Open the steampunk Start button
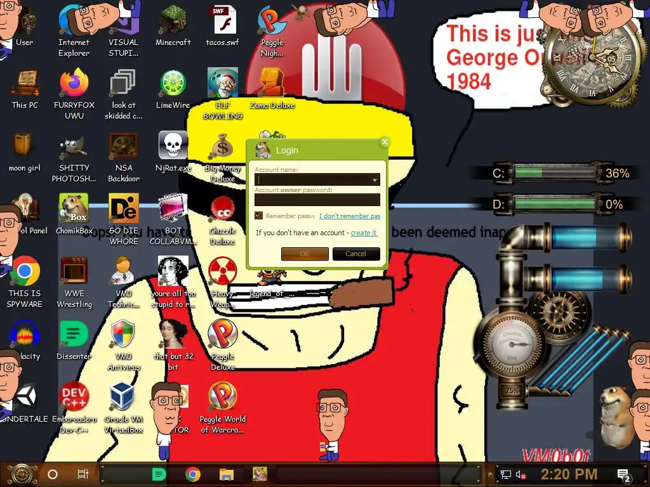 click(22, 474)
